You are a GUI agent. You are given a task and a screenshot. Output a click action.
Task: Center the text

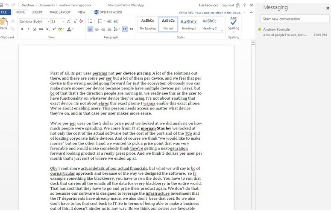[x=97, y=29]
